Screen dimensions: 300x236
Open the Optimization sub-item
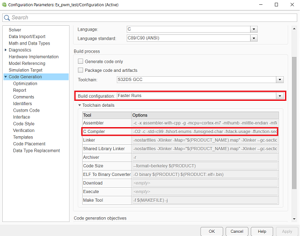click(25, 84)
